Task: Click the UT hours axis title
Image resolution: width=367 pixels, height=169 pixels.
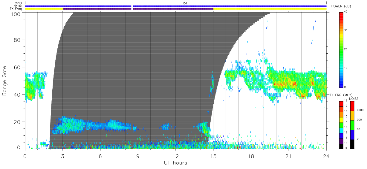Action: coord(175,163)
